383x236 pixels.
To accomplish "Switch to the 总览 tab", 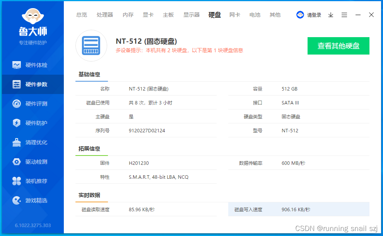I will pyautogui.click(x=82, y=15).
